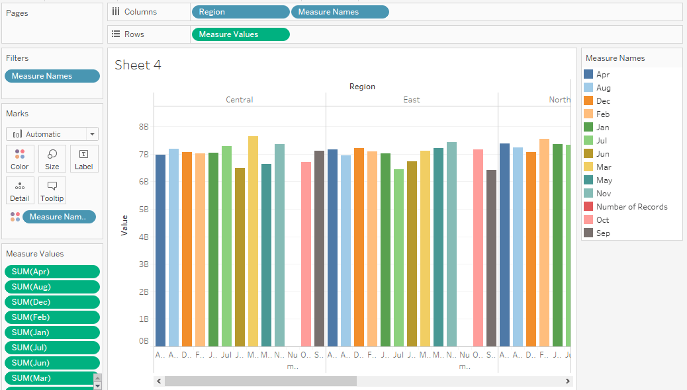Image resolution: width=687 pixels, height=390 pixels.
Task: Select the SUM(Jul) pill in Measure Values
Action: pyautogui.click(x=52, y=347)
